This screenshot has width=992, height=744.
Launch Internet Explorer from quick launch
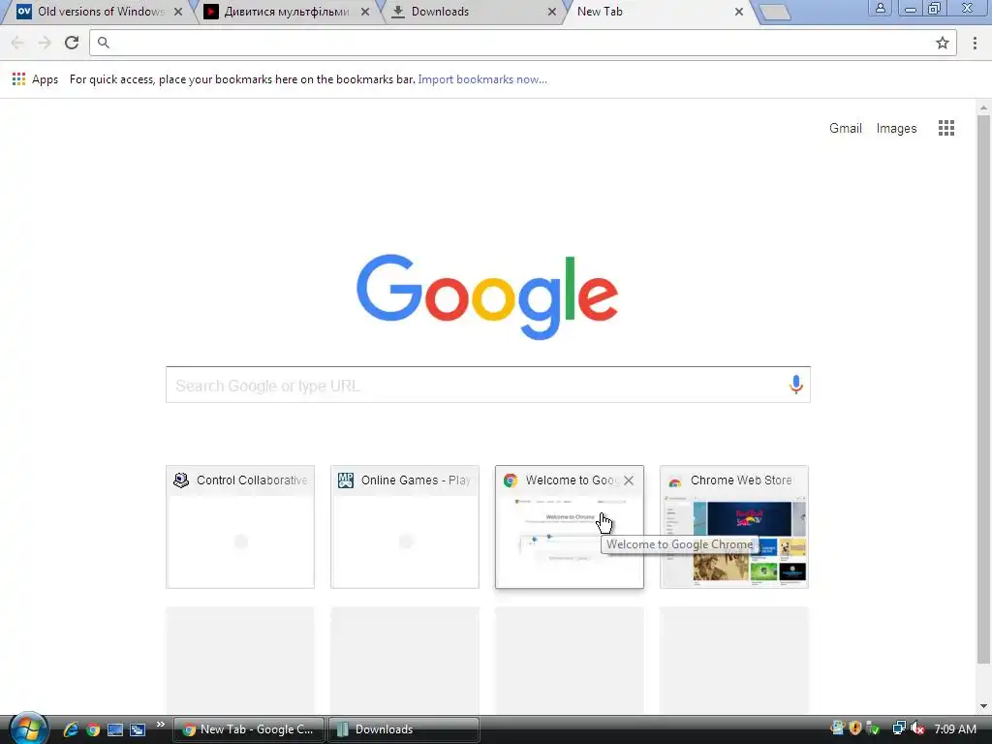pos(70,729)
